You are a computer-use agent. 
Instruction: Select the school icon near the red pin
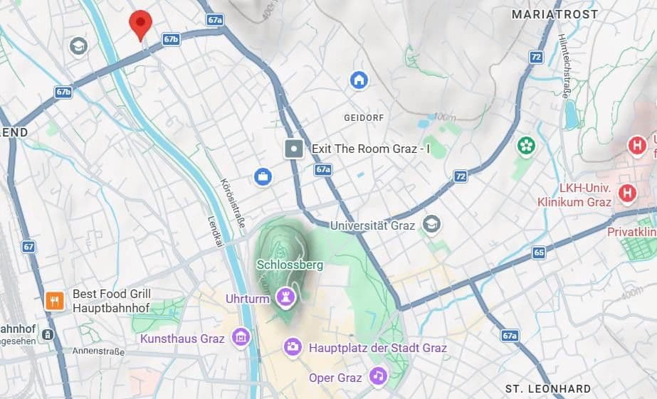79,46
